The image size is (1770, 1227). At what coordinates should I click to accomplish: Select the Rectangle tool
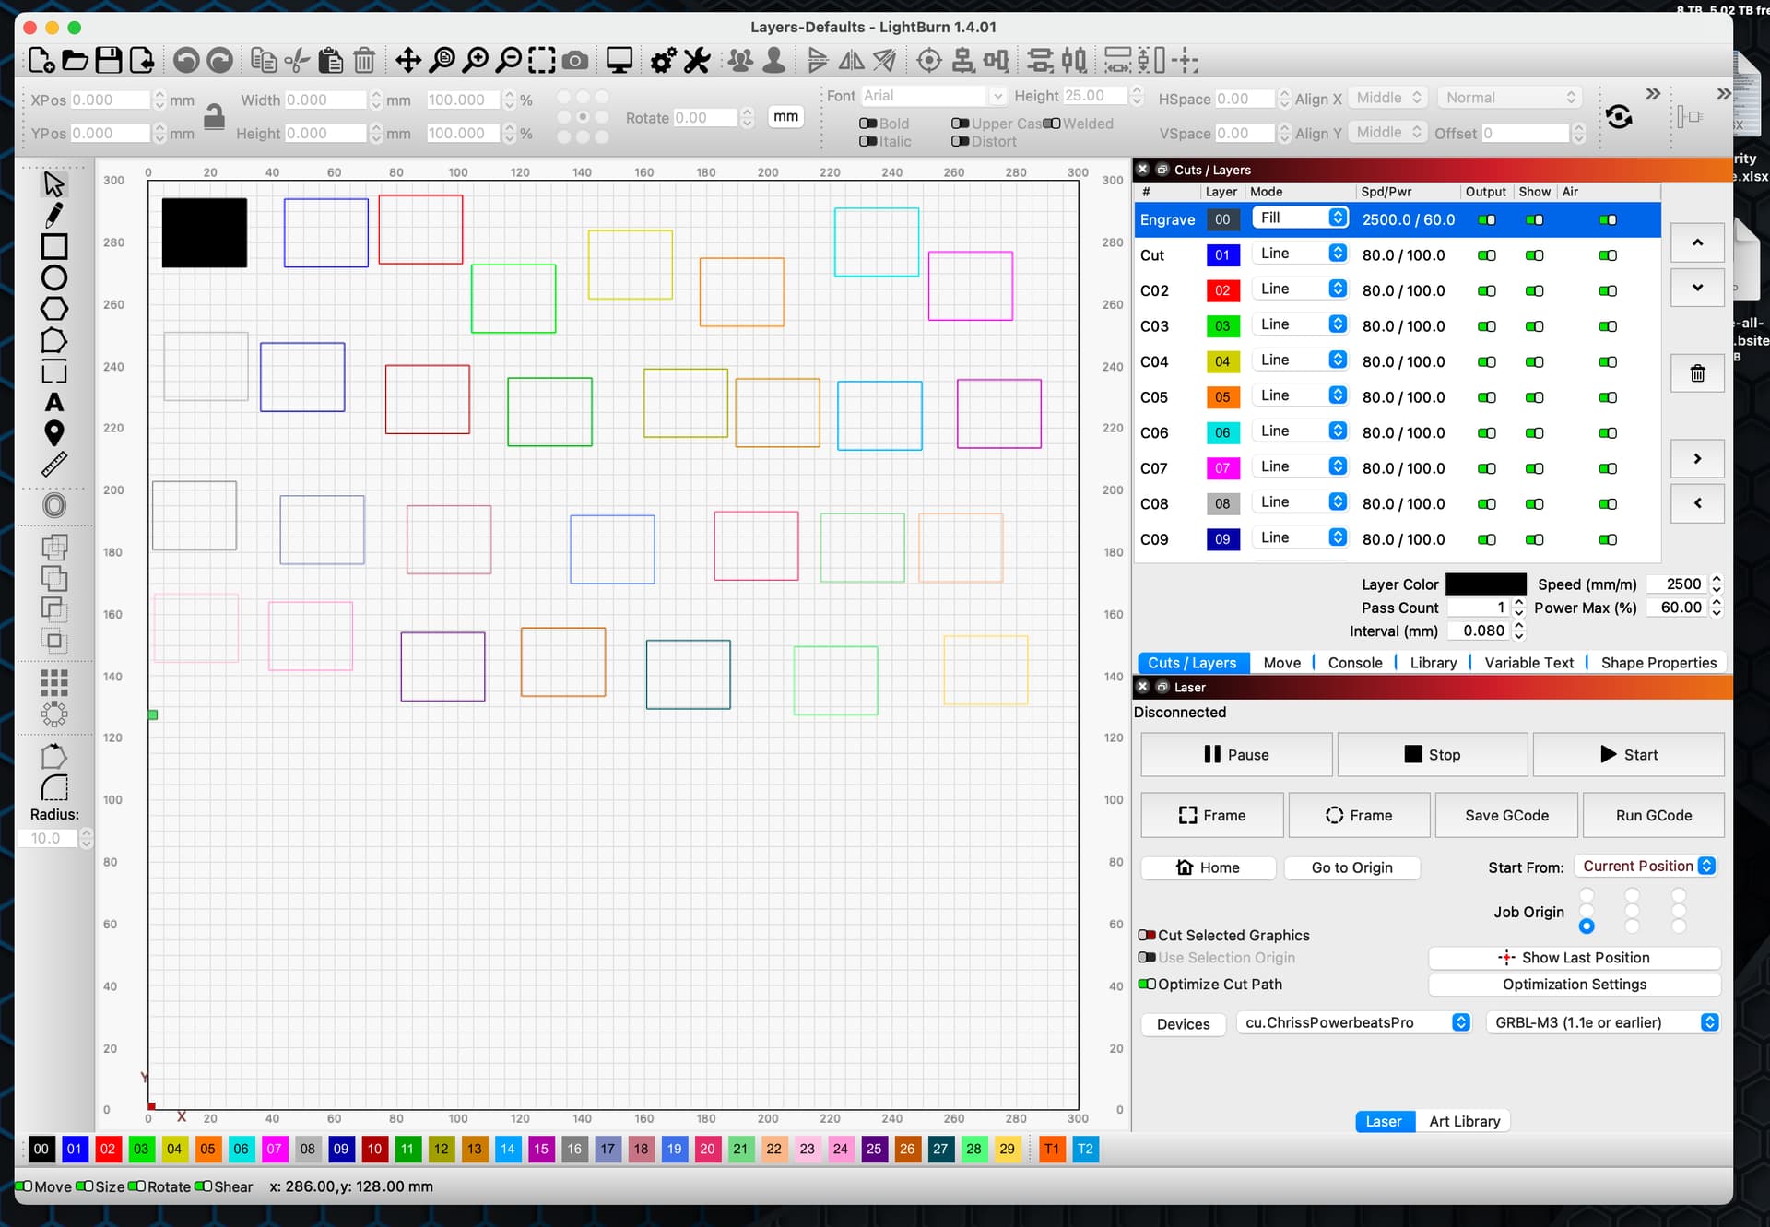coord(53,246)
